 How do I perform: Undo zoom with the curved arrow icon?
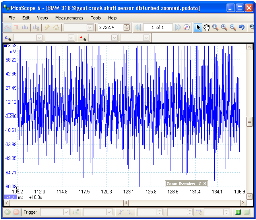pos(242,27)
